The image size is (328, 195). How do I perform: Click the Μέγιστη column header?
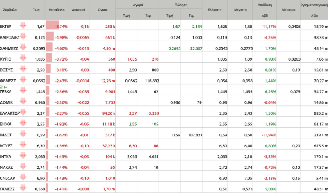click(240, 10)
